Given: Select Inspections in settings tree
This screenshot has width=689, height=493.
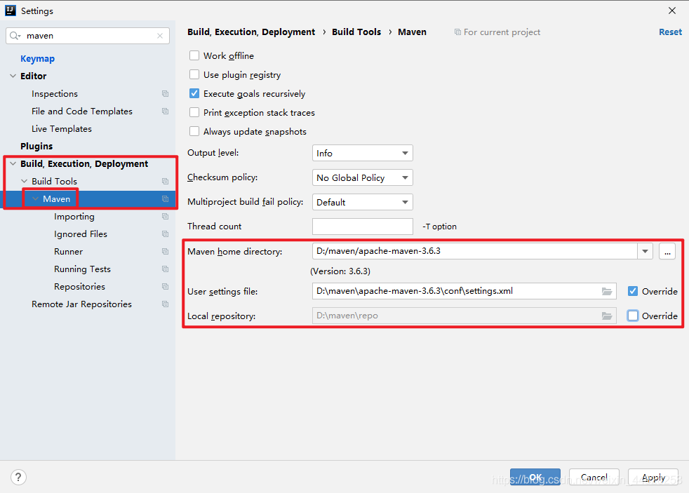Looking at the screenshot, I should (55, 93).
